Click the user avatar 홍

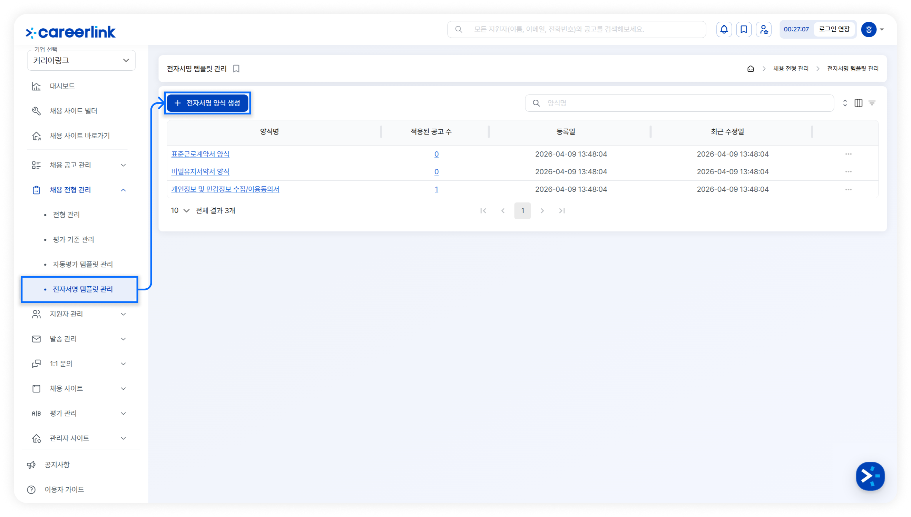click(869, 29)
